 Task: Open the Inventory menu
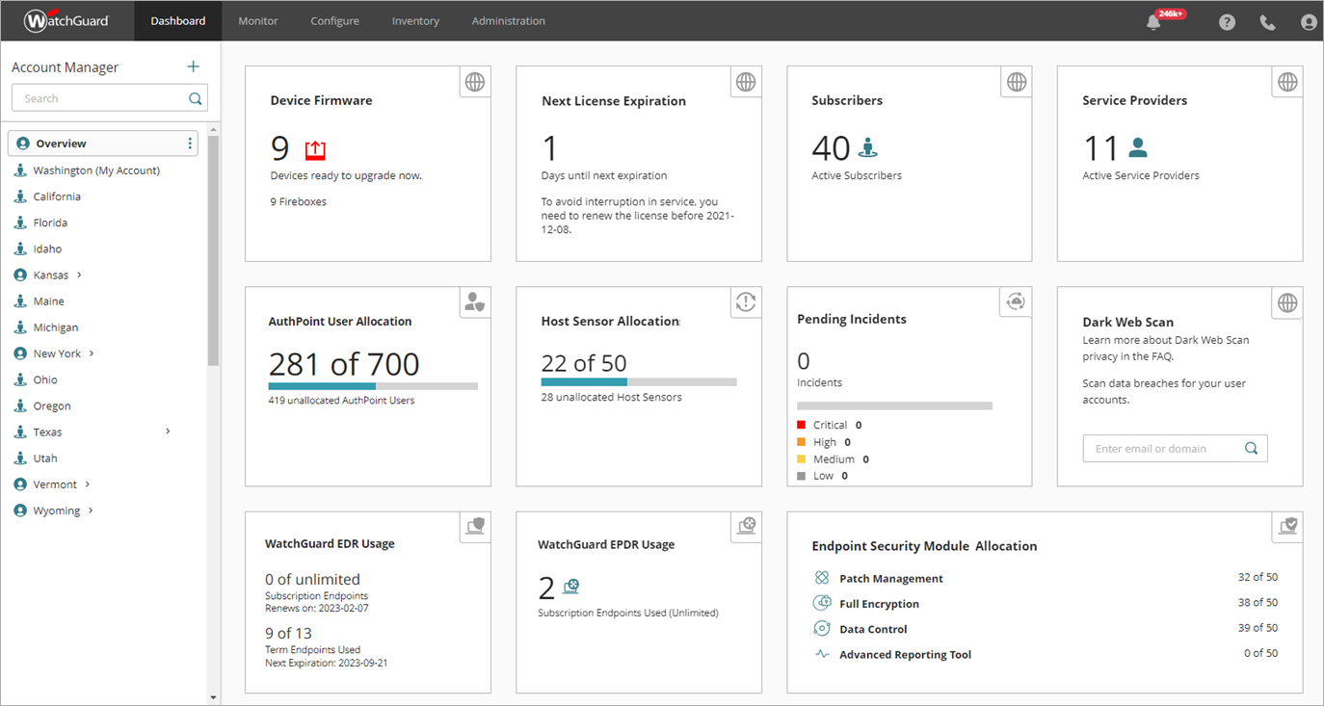click(415, 20)
